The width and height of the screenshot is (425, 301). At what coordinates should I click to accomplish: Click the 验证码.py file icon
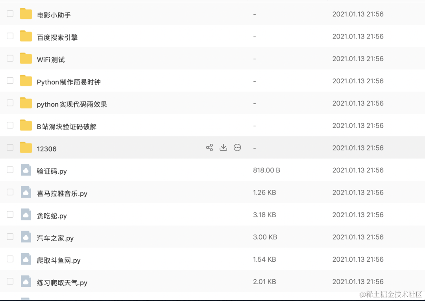pyautogui.click(x=26, y=170)
